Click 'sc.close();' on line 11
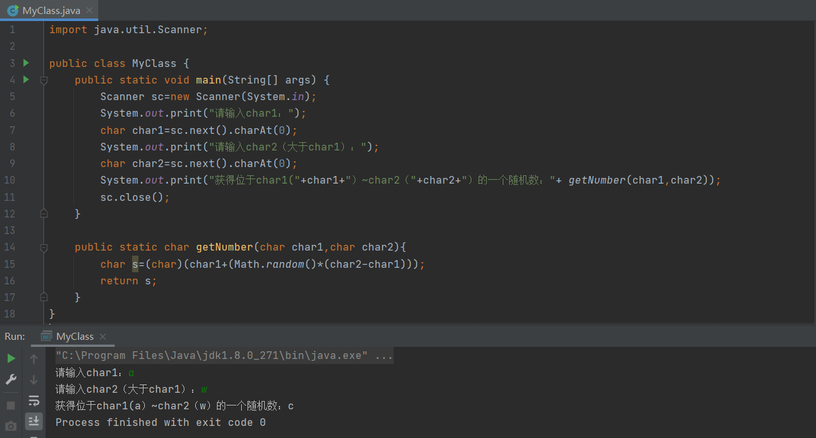816x438 pixels. pyautogui.click(x=135, y=197)
